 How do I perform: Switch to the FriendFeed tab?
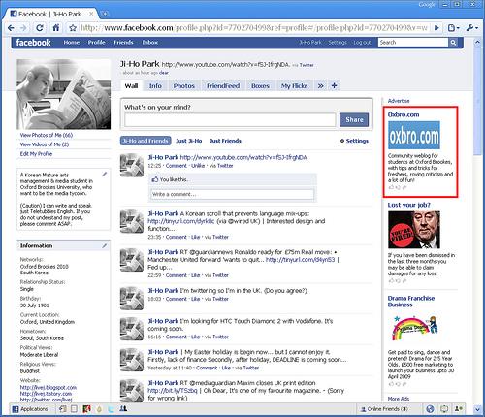click(223, 86)
